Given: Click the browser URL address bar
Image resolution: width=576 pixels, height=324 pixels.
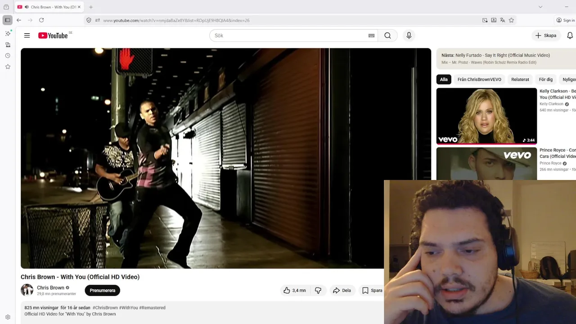Looking at the screenshot, I should pyautogui.click(x=288, y=20).
